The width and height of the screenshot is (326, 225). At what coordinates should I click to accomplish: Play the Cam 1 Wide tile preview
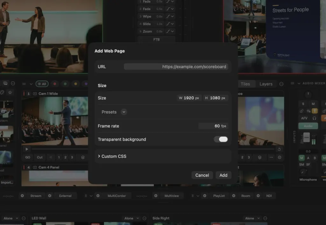tap(27, 149)
